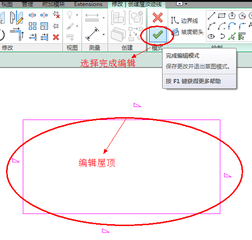The height and width of the screenshot is (240, 252).
Task: Click 按 F1 键获得更多帮助 tooltip text
Action: pos(193,81)
